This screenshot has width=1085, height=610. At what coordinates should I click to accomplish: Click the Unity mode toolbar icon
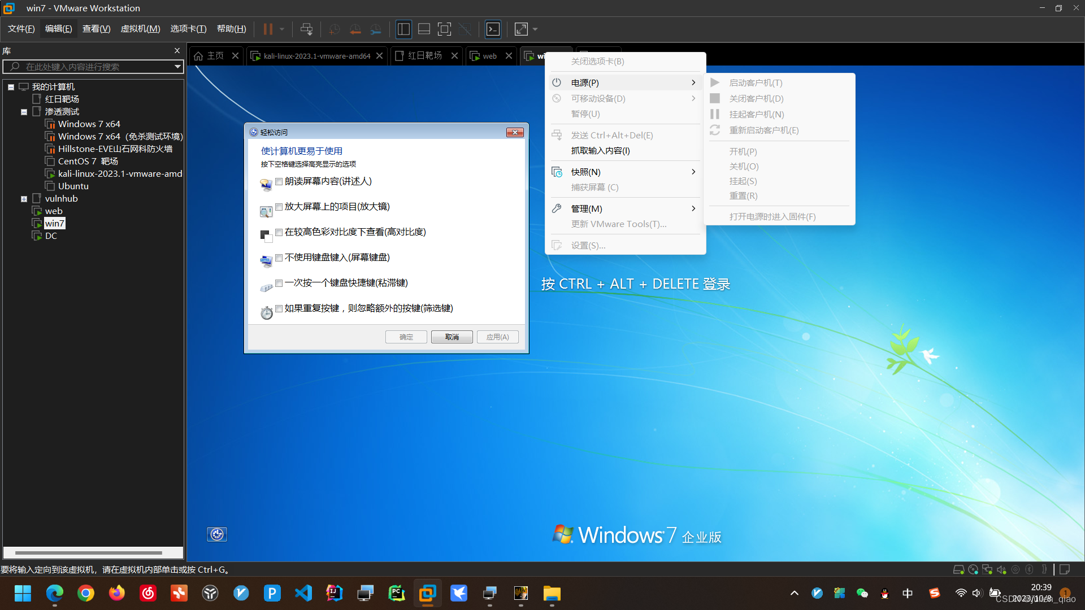tap(465, 29)
